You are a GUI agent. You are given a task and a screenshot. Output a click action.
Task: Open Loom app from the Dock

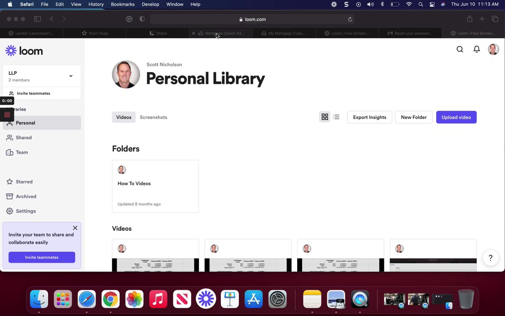[206, 299]
